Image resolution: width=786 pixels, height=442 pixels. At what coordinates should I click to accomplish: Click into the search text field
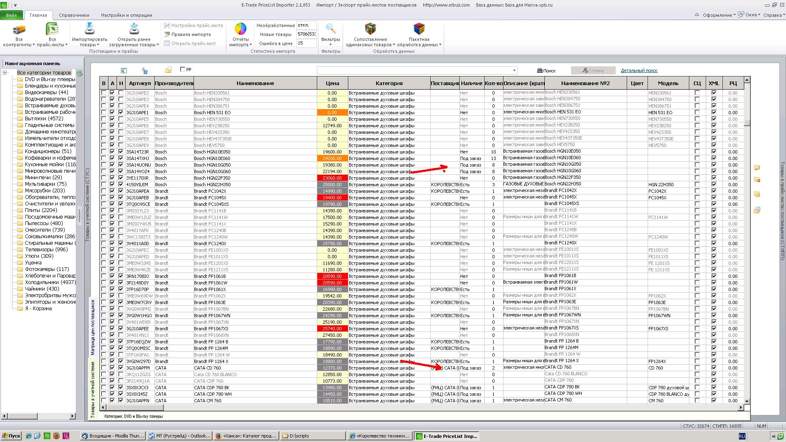pos(414,70)
